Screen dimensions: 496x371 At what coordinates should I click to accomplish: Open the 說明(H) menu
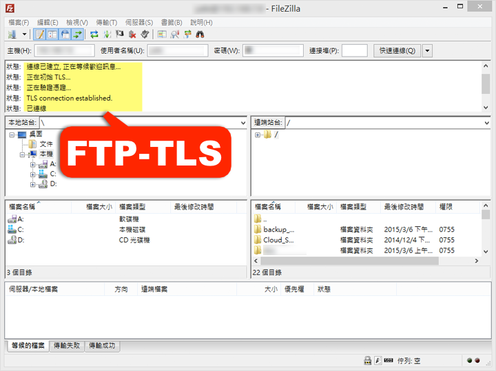[x=201, y=23]
